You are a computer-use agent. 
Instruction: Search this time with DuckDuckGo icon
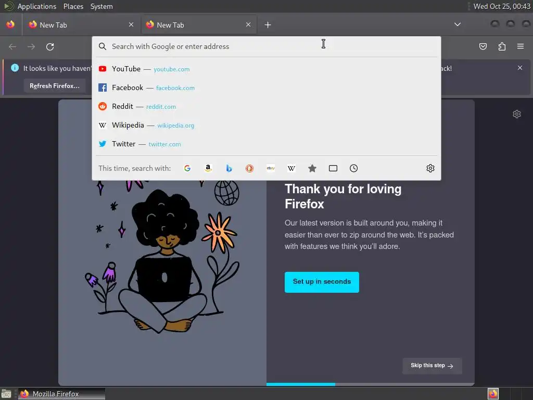(x=249, y=168)
